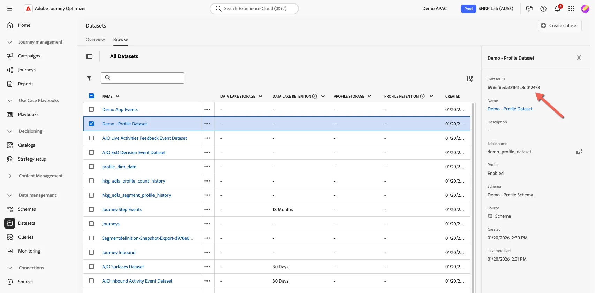Collapse the Use Case Playbooks section
Screen dimensions: 595x293
(x=10, y=101)
